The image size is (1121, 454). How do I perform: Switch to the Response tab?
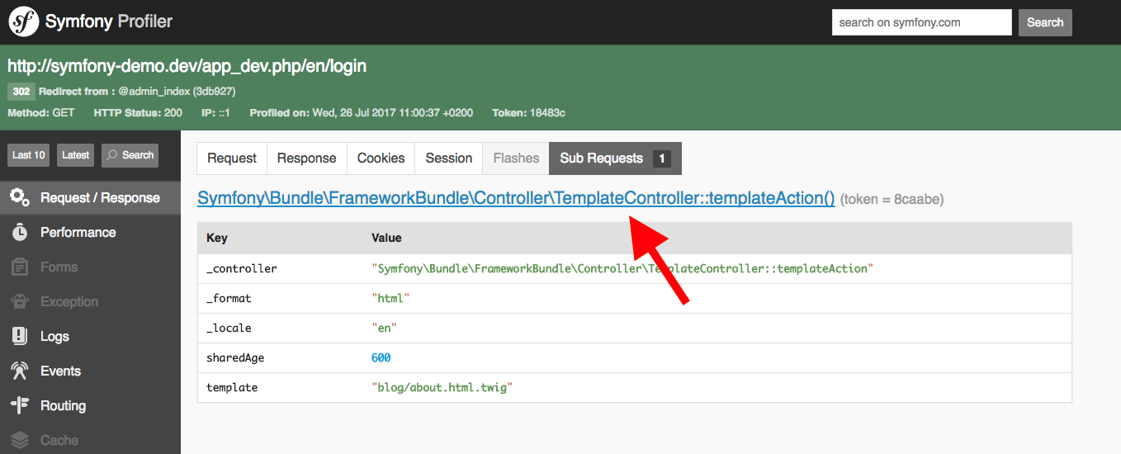(307, 158)
